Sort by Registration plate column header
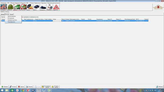 click(x=130, y=19)
